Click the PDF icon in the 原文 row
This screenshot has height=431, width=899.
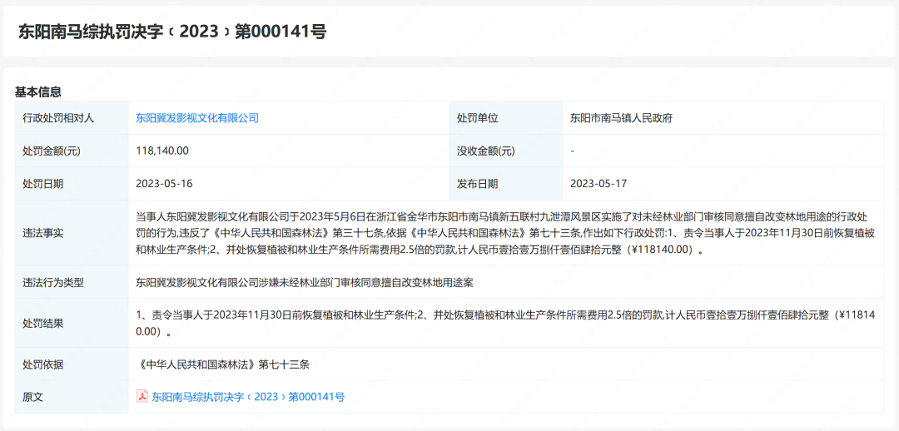(142, 397)
